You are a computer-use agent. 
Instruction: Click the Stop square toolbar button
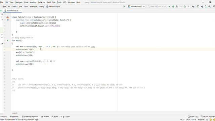pos(188,6)
